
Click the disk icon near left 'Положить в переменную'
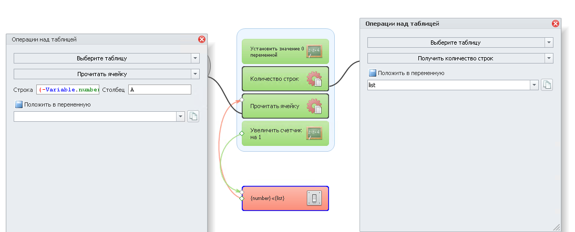coord(19,104)
